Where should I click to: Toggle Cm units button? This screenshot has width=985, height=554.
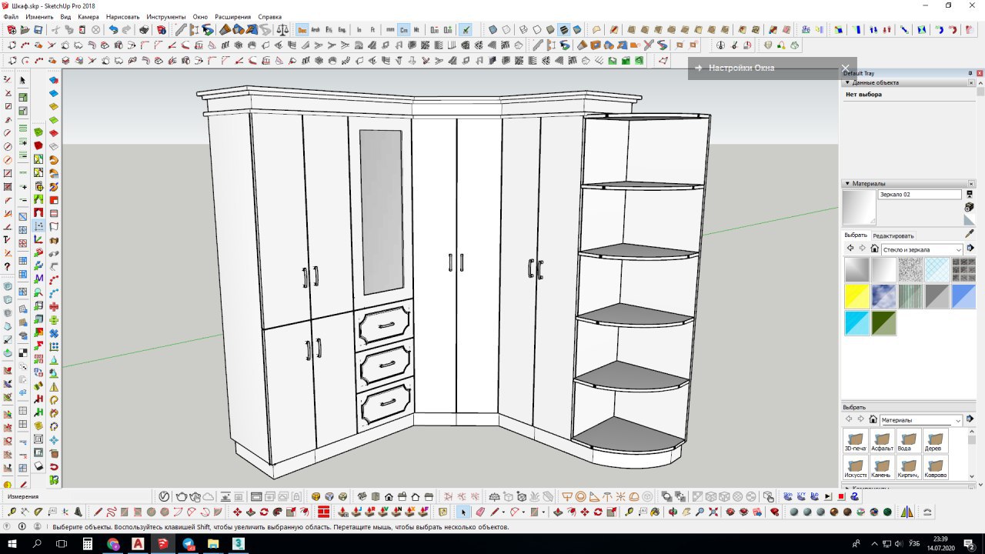click(x=404, y=30)
